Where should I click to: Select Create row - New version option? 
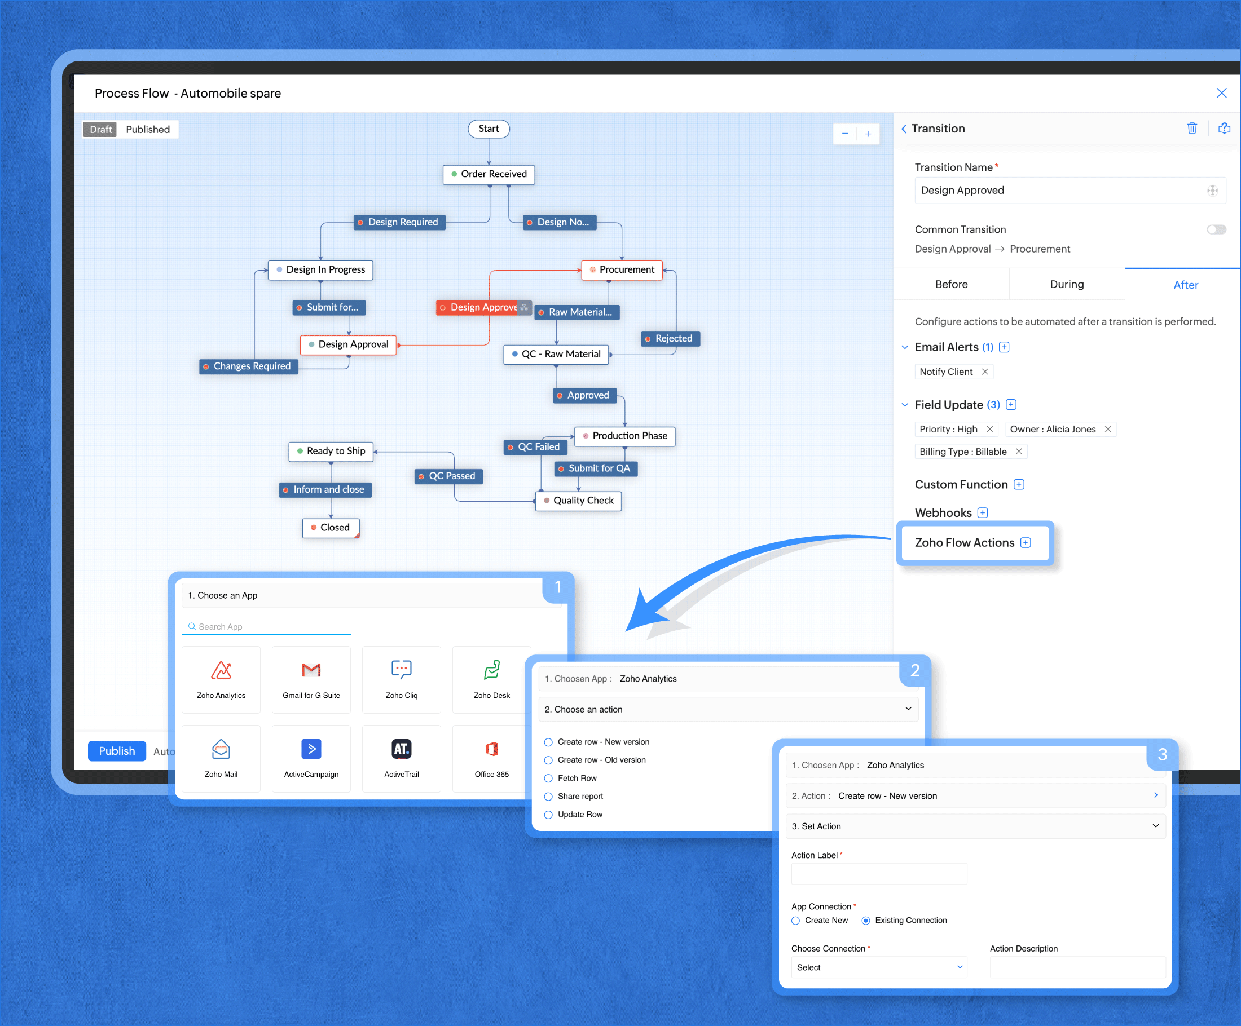click(x=548, y=742)
